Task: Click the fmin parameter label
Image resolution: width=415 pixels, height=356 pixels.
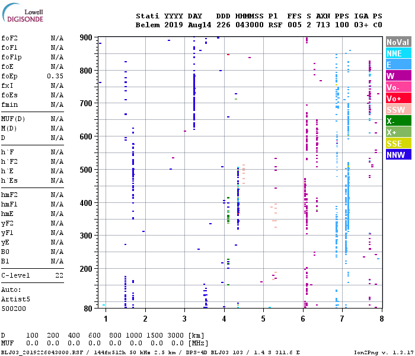Action: coord(9,105)
